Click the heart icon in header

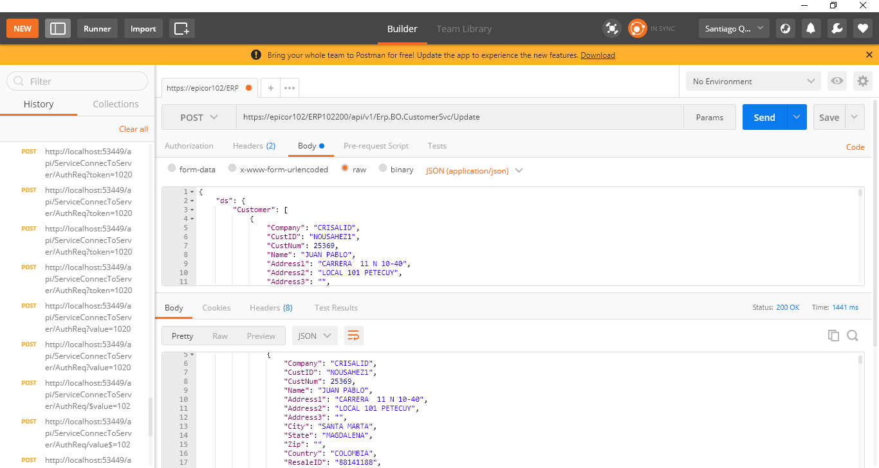pos(863,28)
